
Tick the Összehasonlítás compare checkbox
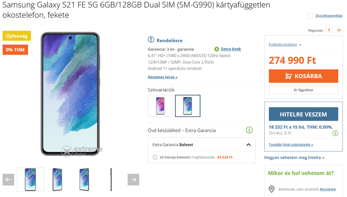click(x=310, y=16)
